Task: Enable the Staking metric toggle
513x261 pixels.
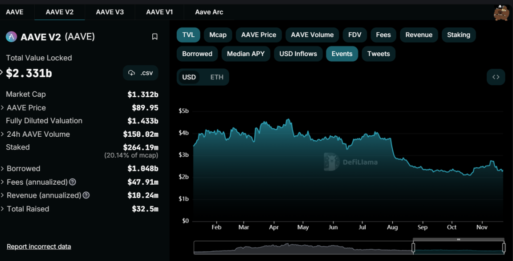Action: pos(459,35)
